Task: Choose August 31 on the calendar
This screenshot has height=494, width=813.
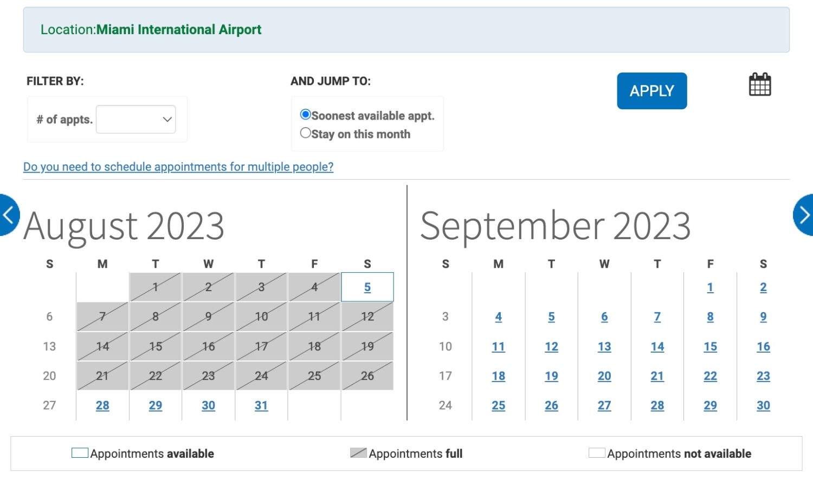Action: coord(261,405)
